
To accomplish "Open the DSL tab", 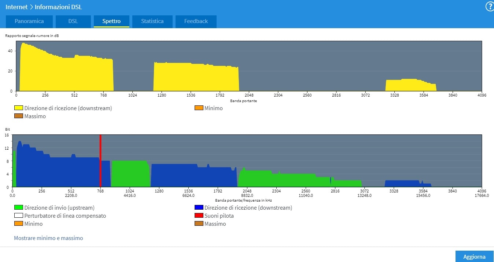I will coord(73,21).
